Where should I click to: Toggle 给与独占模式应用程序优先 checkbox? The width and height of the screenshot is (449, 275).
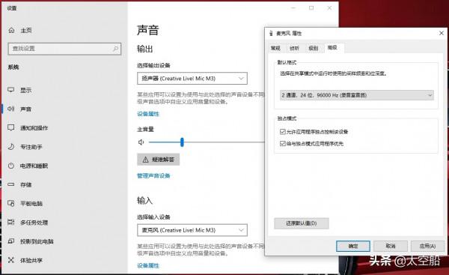pos(283,143)
